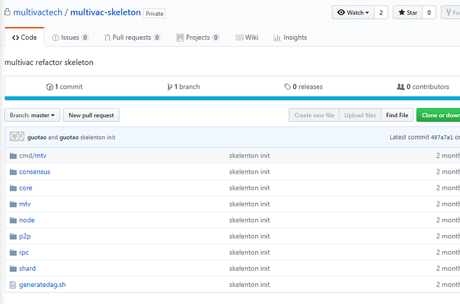This screenshot has height=304, width=460.
Task: Click the Find File button
Action: coord(397,115)
